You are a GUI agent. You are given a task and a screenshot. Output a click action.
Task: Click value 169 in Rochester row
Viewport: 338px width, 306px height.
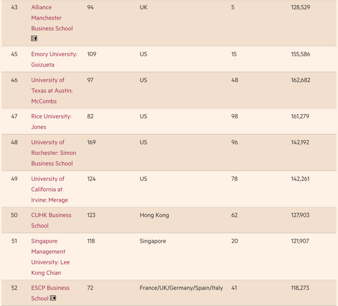[91, 142]
